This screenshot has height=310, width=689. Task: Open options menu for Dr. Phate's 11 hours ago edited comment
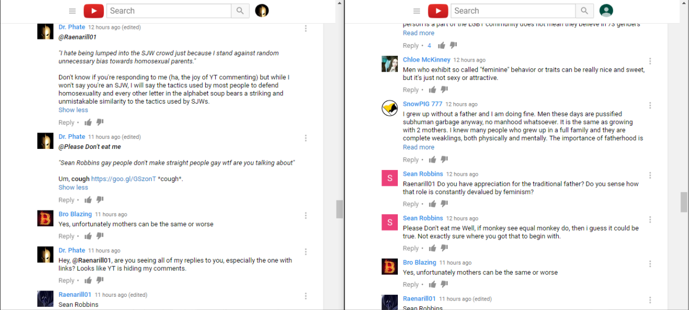tap(306, 138)
